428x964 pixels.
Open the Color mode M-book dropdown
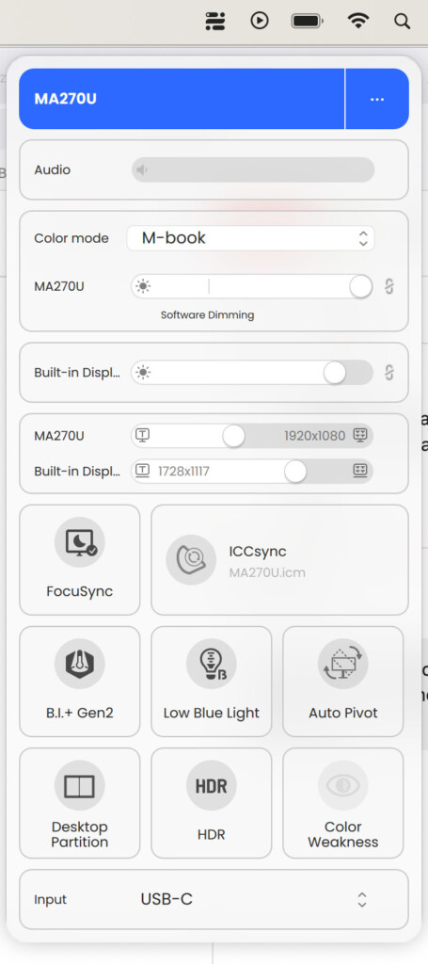point(250,238)
